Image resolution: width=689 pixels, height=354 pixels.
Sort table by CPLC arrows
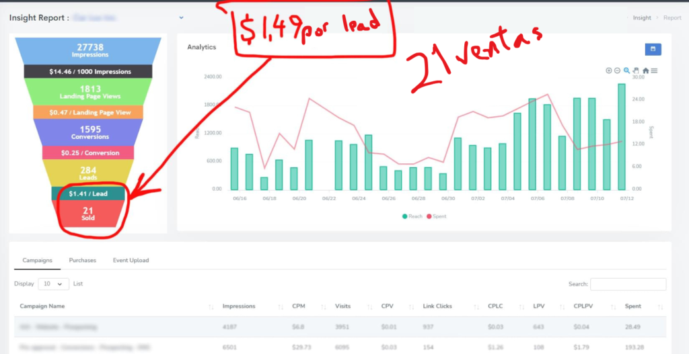(x=522, y=306)
